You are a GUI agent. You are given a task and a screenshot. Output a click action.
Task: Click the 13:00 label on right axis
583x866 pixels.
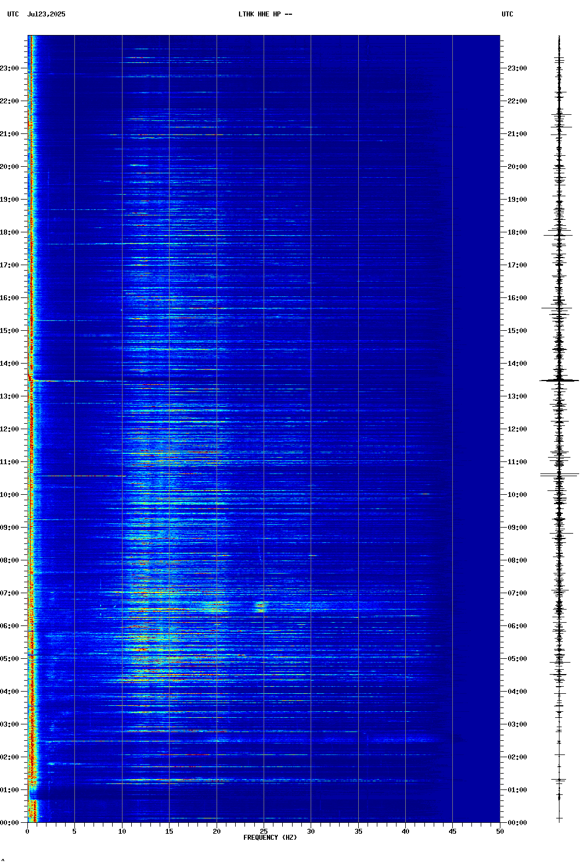pos(517,396)
